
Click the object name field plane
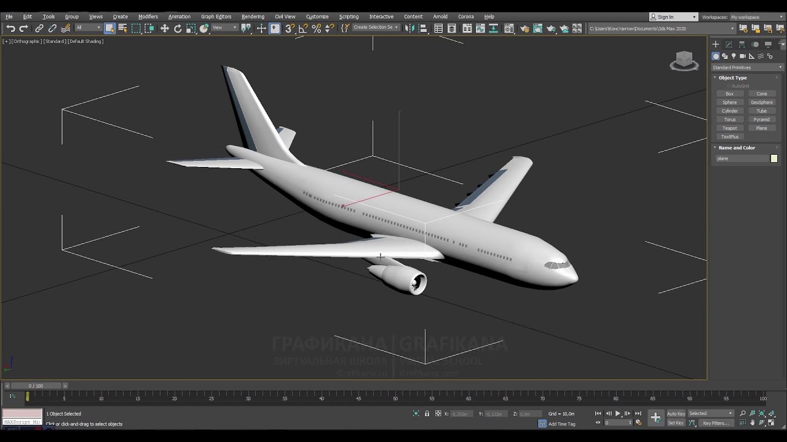pos(743,158)
